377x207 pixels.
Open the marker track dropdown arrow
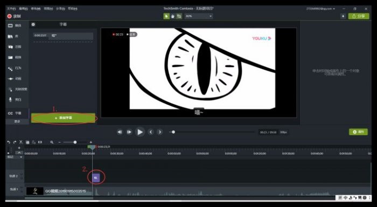click(x=21, y=157)
